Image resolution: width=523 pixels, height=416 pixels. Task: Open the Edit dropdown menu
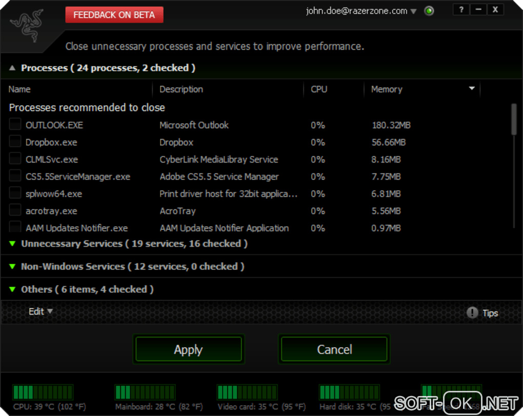(41, 311)
